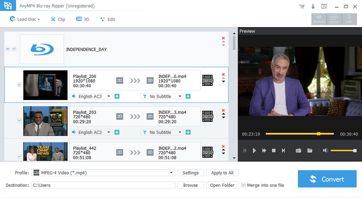Toggle Merge into one file checkbox

[243, 185]
